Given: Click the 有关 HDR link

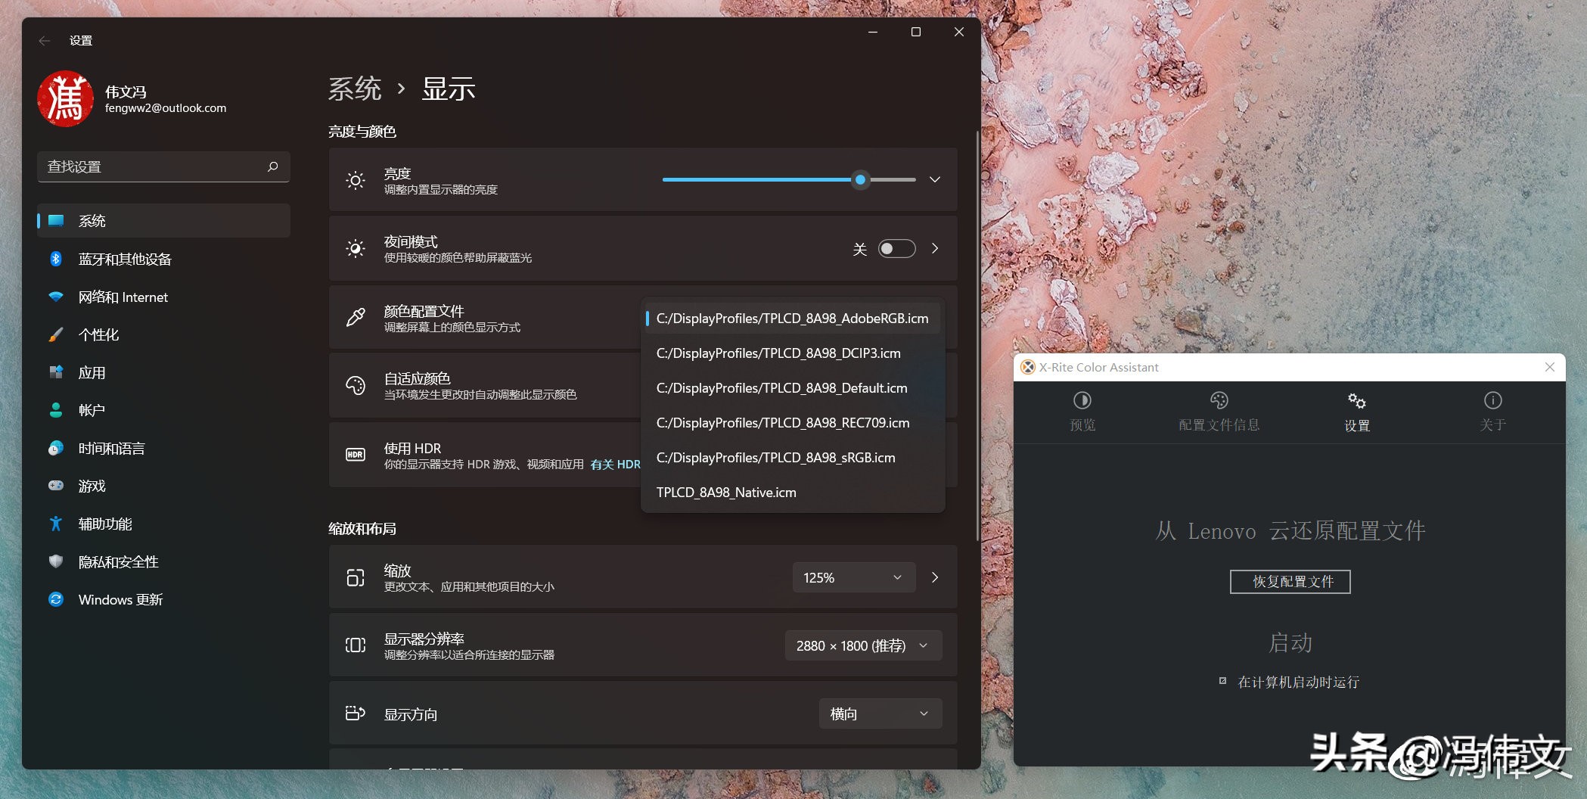Looking at the screenshot, I should pos(614,464).
